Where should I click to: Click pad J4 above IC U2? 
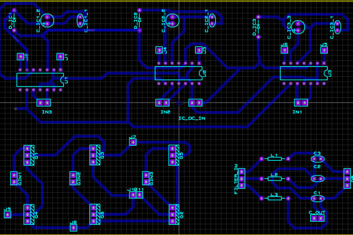pos(159,50)
